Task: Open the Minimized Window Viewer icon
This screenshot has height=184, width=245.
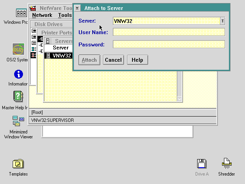Action: coord(18,121)
